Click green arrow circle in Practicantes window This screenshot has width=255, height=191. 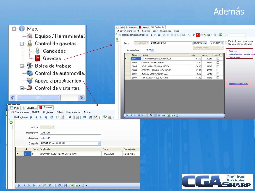(117, 39)
